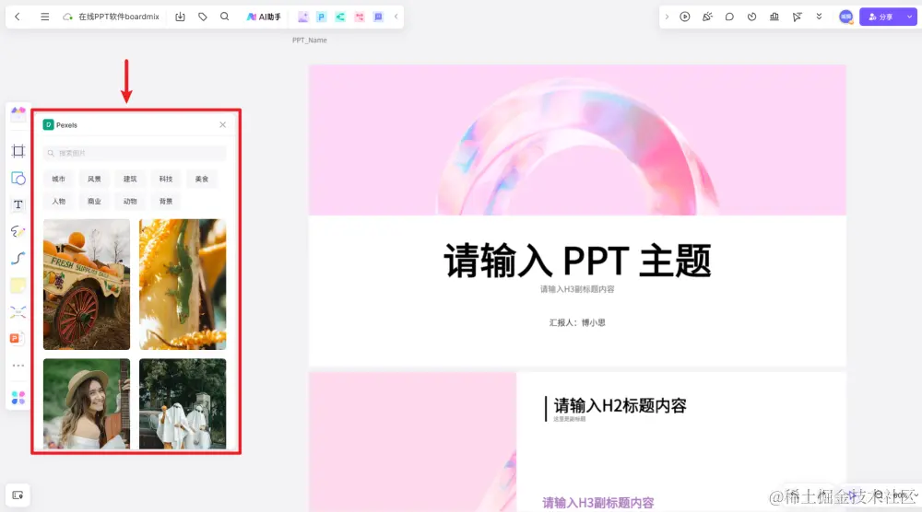Click the purple 请输入H3副标题内容 text
922x512 pixels.
[x=598, y=503]
